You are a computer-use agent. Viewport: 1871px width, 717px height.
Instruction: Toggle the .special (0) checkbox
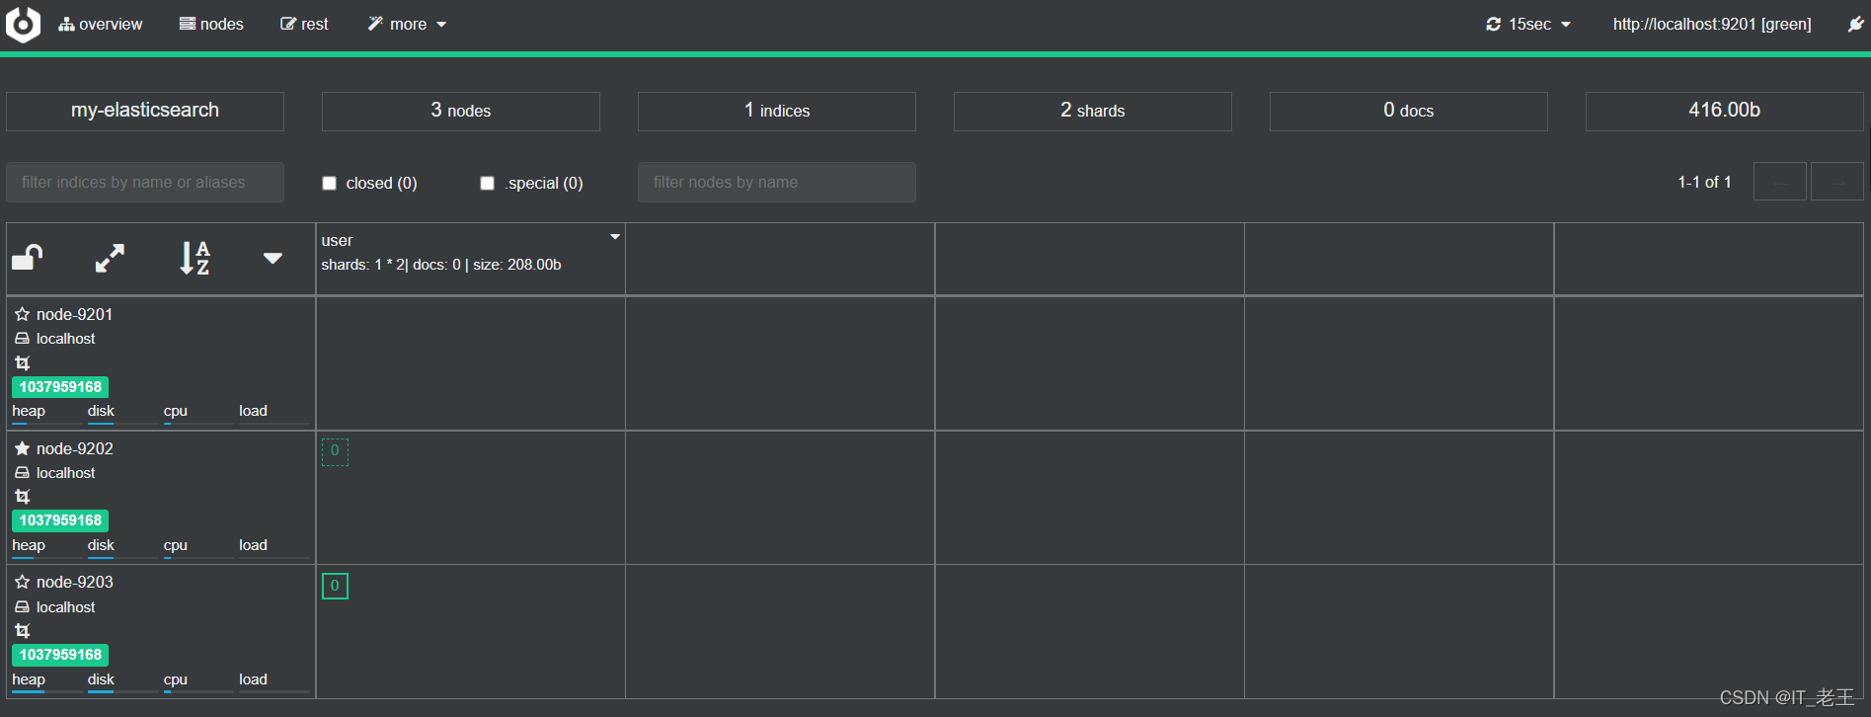(487, 183)
